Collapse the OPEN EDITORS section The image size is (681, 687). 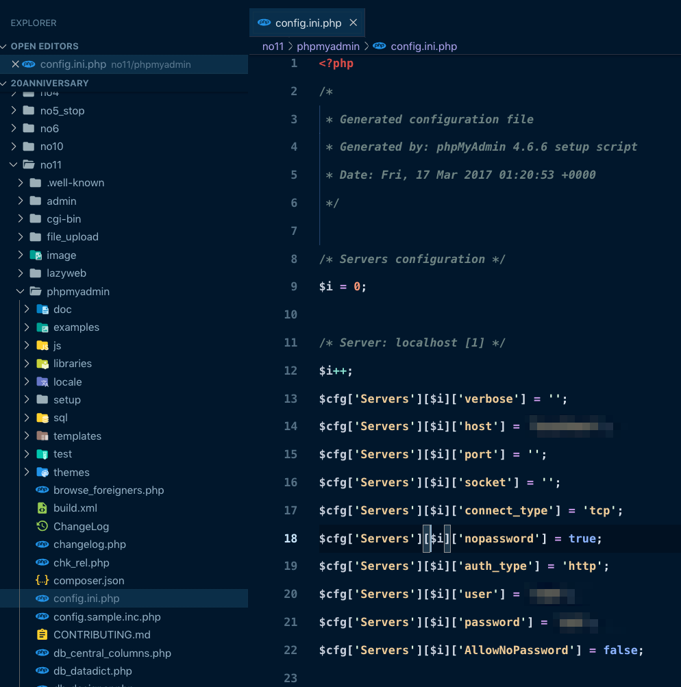click(x=4, y=46)
